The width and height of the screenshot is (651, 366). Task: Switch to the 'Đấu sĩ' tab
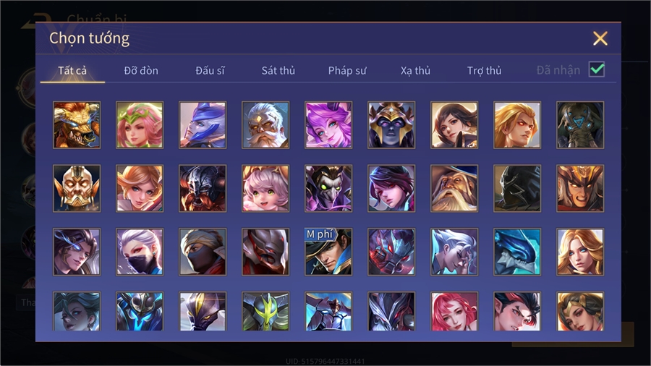(210, 71)
